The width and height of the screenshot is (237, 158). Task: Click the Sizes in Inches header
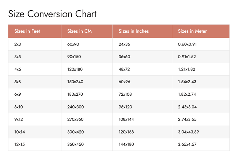(x=134, y=31)
